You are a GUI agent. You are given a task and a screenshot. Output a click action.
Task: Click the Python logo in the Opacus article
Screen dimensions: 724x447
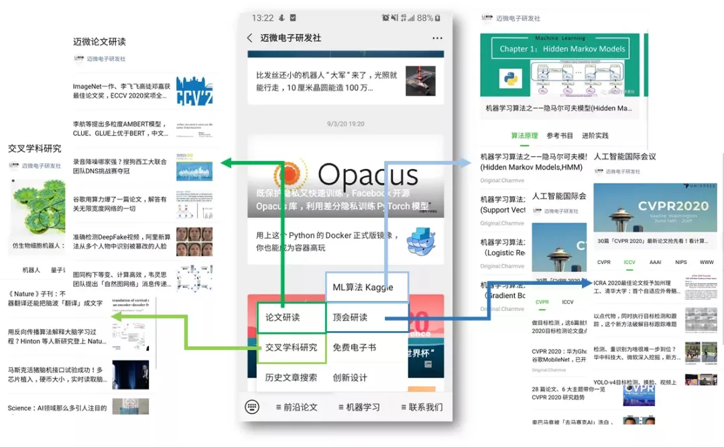point(289,176)
